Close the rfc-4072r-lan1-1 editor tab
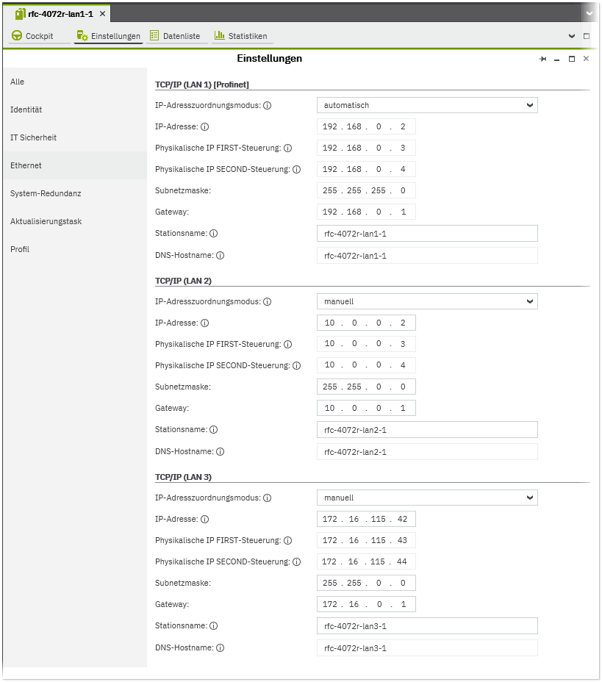 coord(102,14)
